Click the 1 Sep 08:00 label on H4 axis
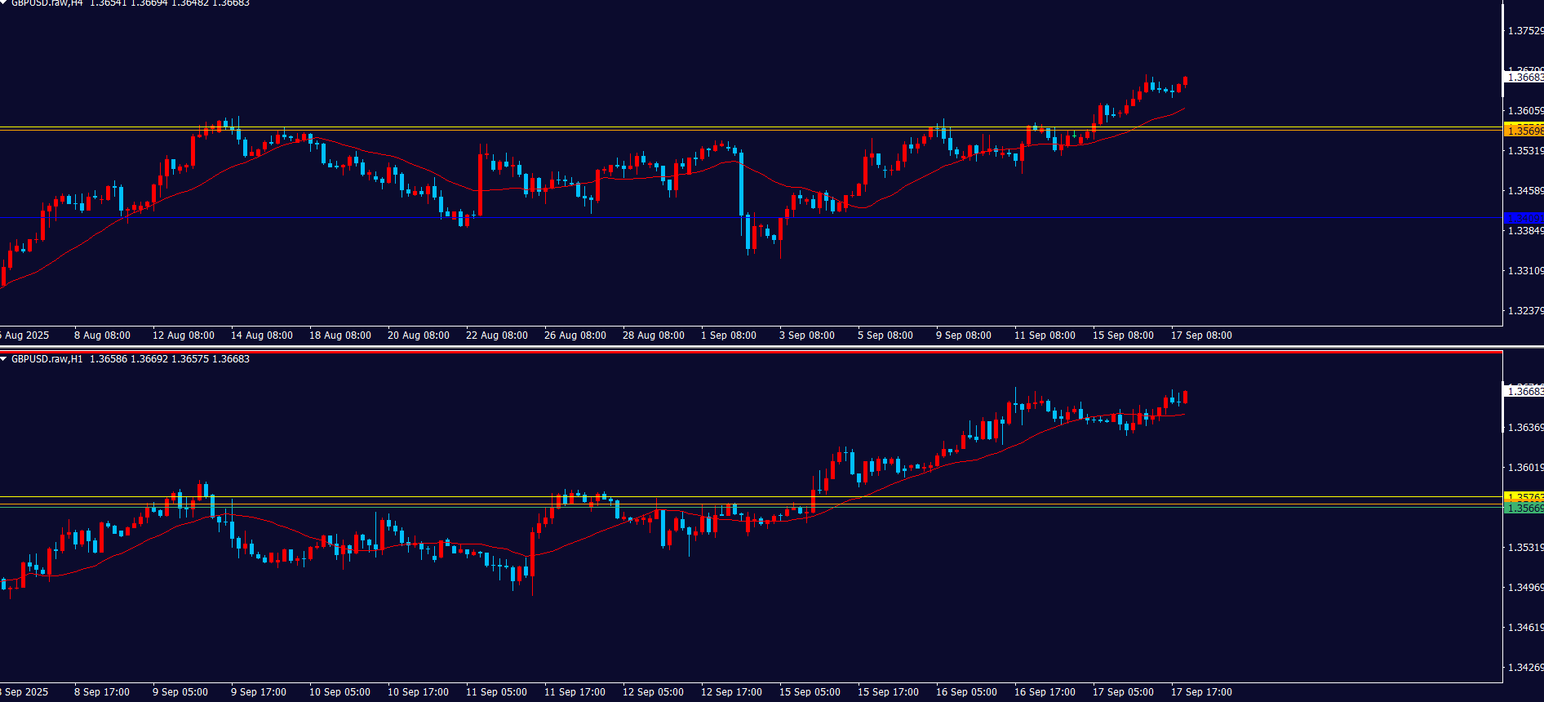1544x702 pixels. pyautogui.click(x=729, y=335)
